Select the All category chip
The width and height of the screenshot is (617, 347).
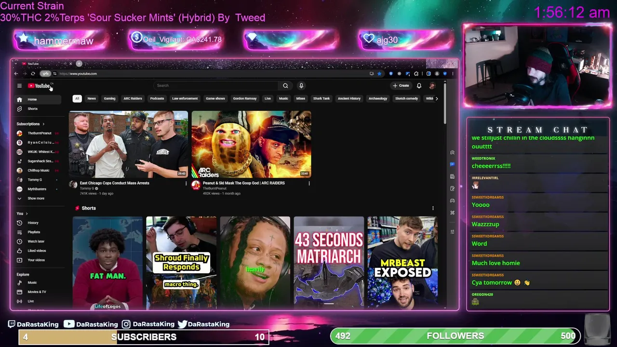77,98
